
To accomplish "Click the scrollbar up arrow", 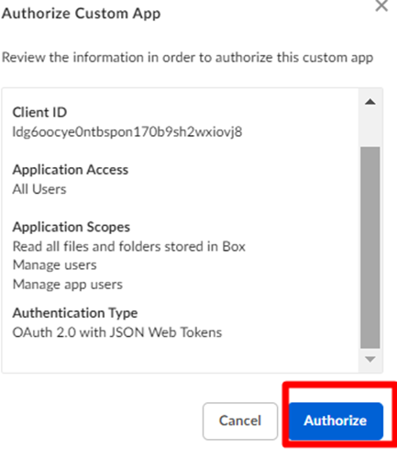I will point(370,102).
